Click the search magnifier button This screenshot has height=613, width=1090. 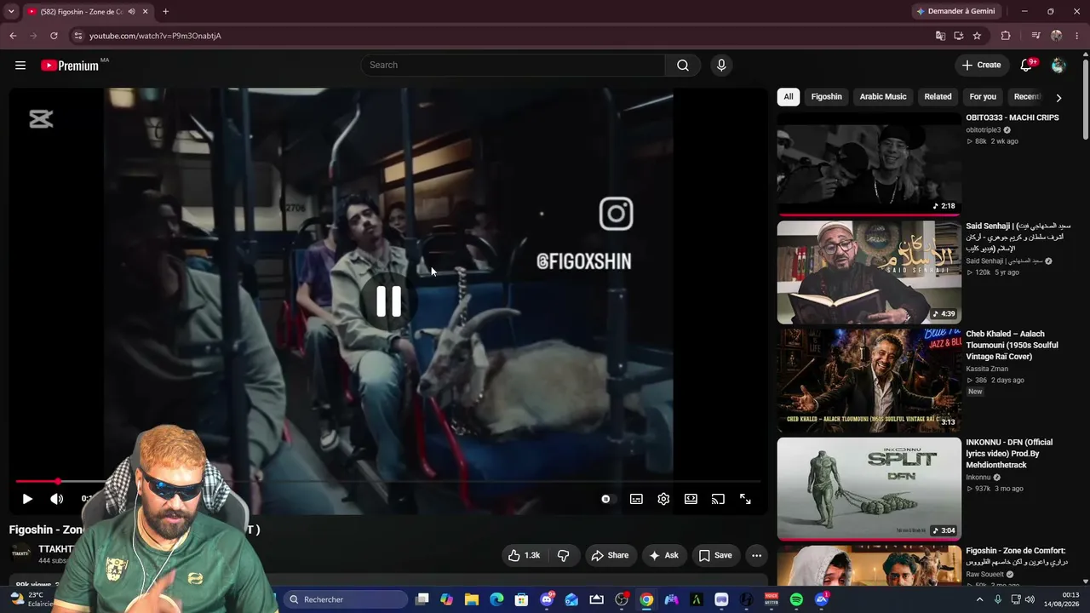(x=683, y=66)
